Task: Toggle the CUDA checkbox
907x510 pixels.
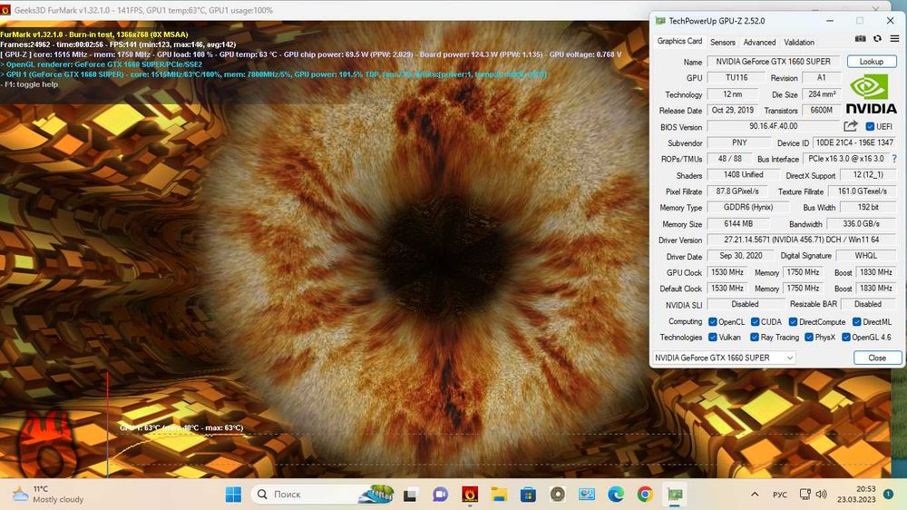Action: tap(755, 322)
